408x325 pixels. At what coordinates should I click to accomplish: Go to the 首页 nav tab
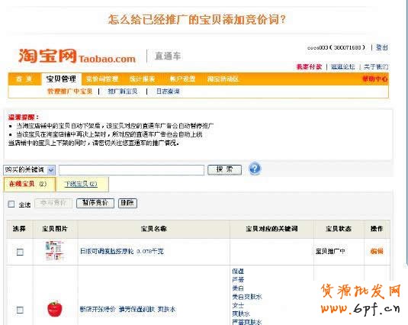coord(24,79)
